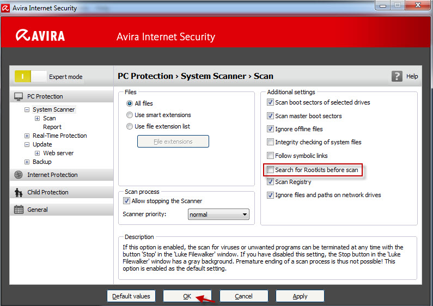The width and height of the screenshot is (433, 306).
Task: Collapse the System Scanner tree node
Action: (27, 109)
